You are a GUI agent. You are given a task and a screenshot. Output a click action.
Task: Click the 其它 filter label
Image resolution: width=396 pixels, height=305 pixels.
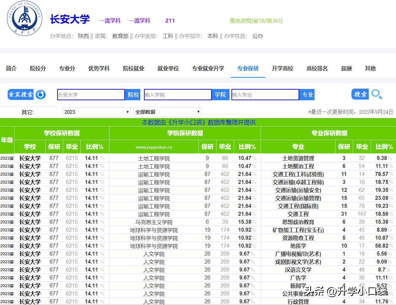[x=28, y=112]
